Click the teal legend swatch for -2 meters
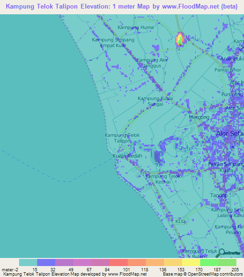The height and width of the screenshot is (277, 244). pyautogui.click(x=28, y=262)
